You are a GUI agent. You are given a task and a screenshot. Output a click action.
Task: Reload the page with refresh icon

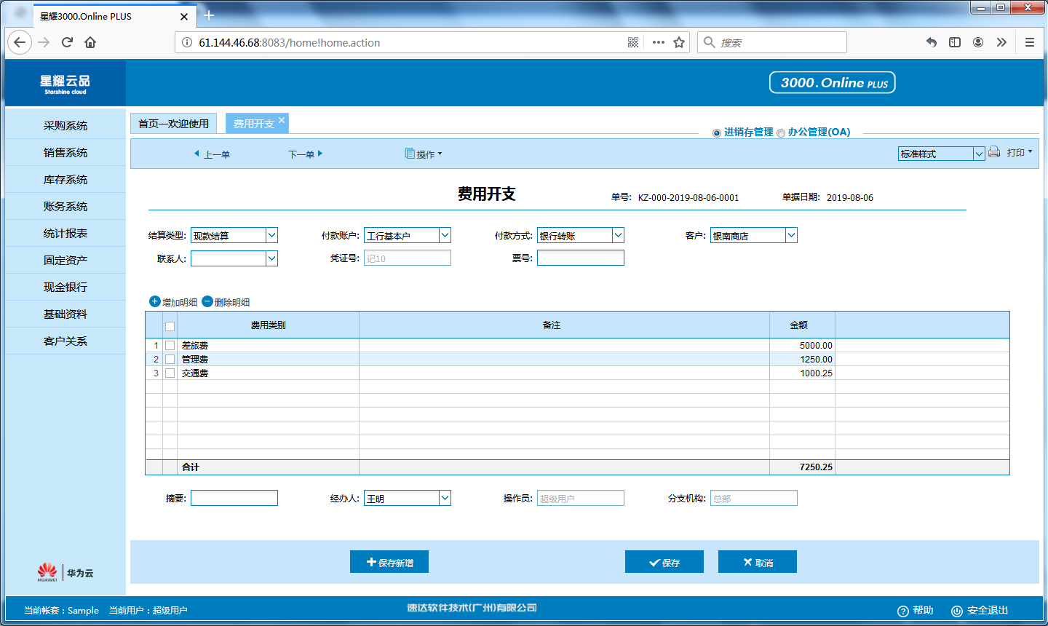67,42
